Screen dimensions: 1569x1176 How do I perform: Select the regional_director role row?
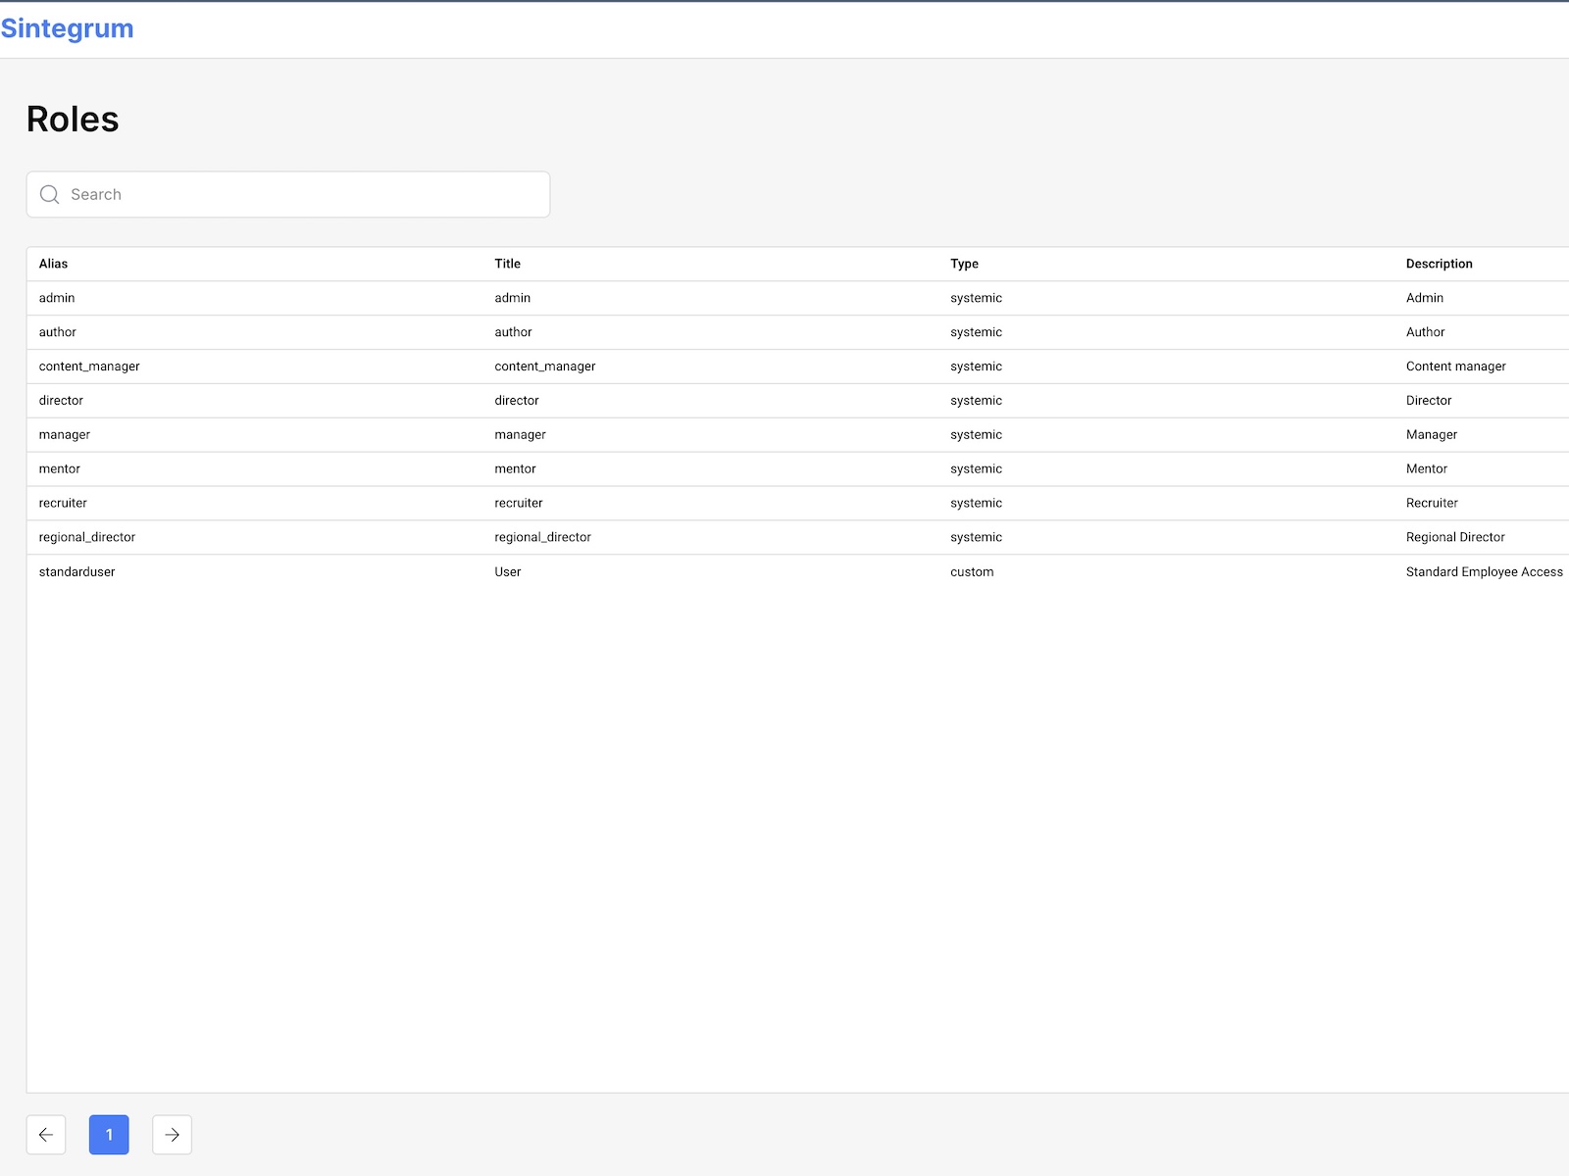[x=392, y=537]
